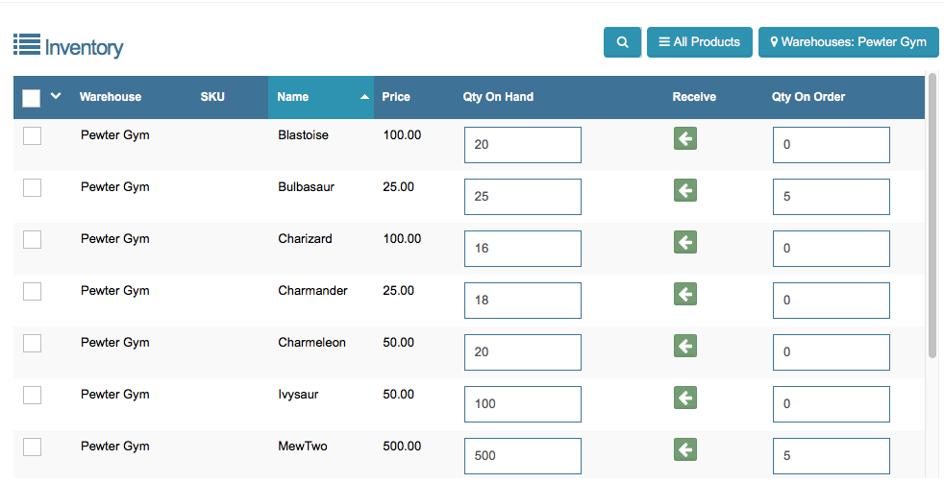Toggle the select-all checkbox in header

pyautogui.click(x=31, y=97)
